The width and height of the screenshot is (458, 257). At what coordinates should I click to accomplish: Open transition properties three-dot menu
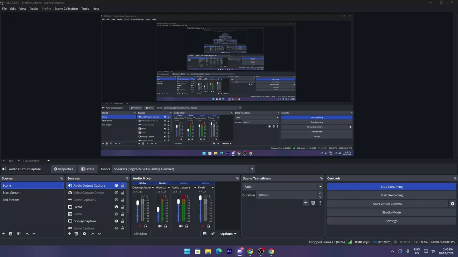(320, 203)
